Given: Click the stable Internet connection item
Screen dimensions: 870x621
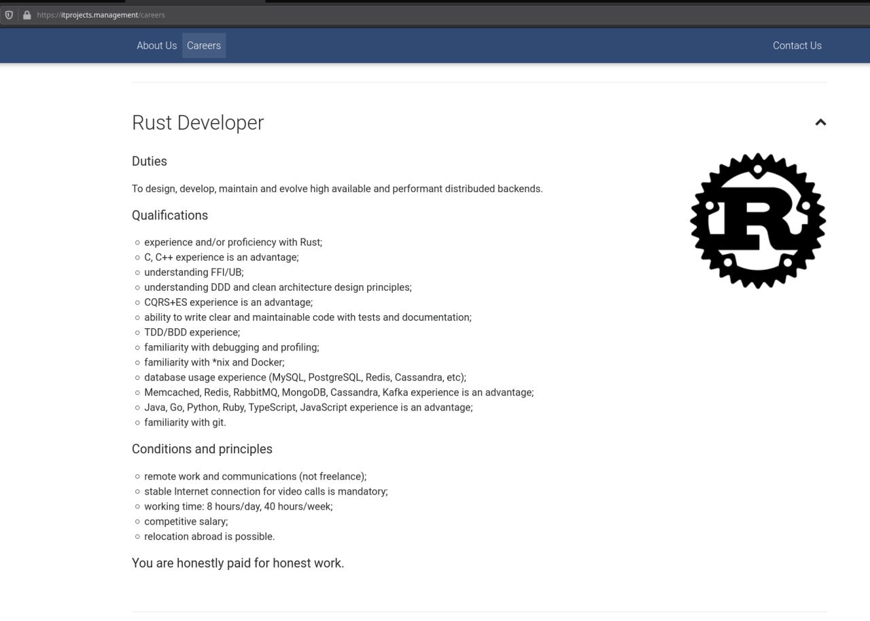Looking at the screenshot, I should point(266,491).
